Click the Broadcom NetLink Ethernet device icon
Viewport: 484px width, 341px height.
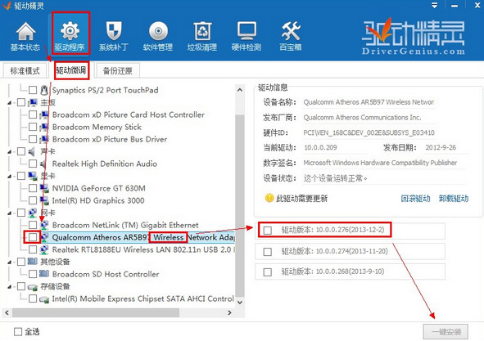pyautogui.click(x=44, y=225)
